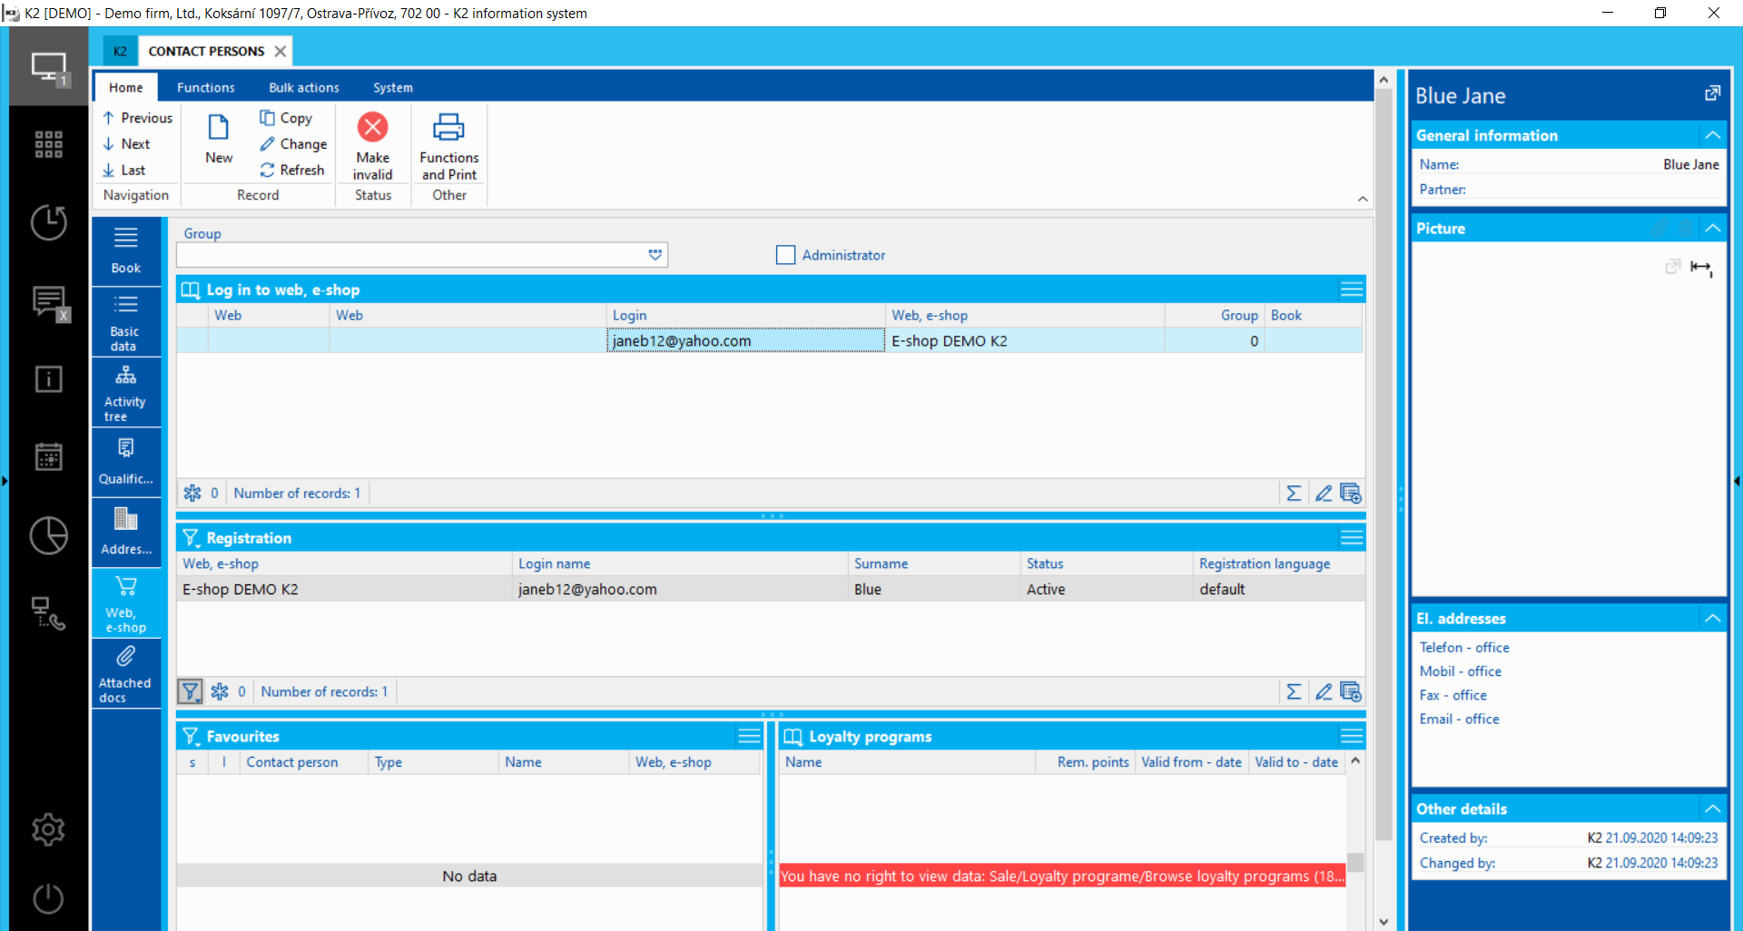Go to Previous record

point(138,118)
